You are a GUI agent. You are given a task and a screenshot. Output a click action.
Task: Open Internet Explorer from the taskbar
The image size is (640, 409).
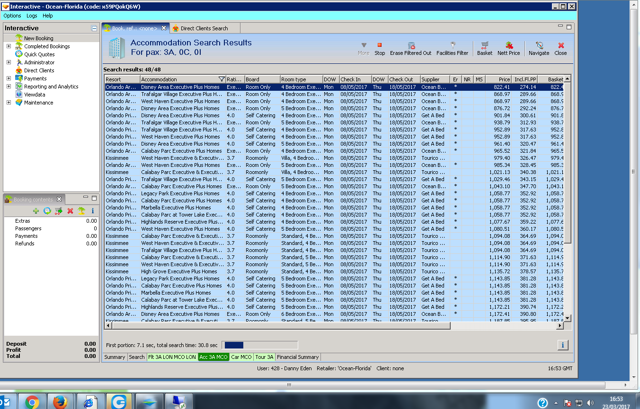[x=89, y=402]
